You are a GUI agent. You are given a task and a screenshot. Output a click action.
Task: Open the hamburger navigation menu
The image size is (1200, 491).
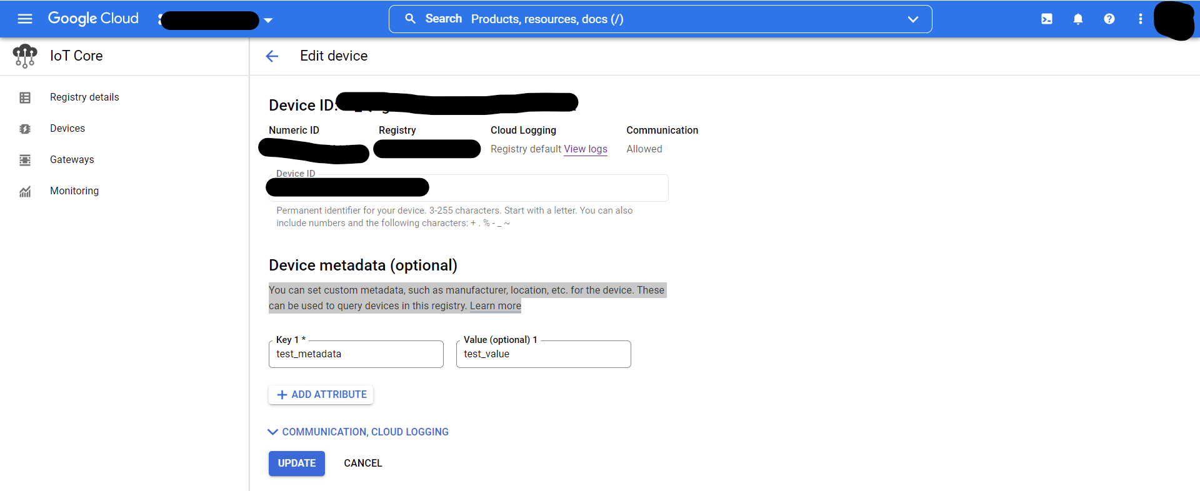point(25,19)
